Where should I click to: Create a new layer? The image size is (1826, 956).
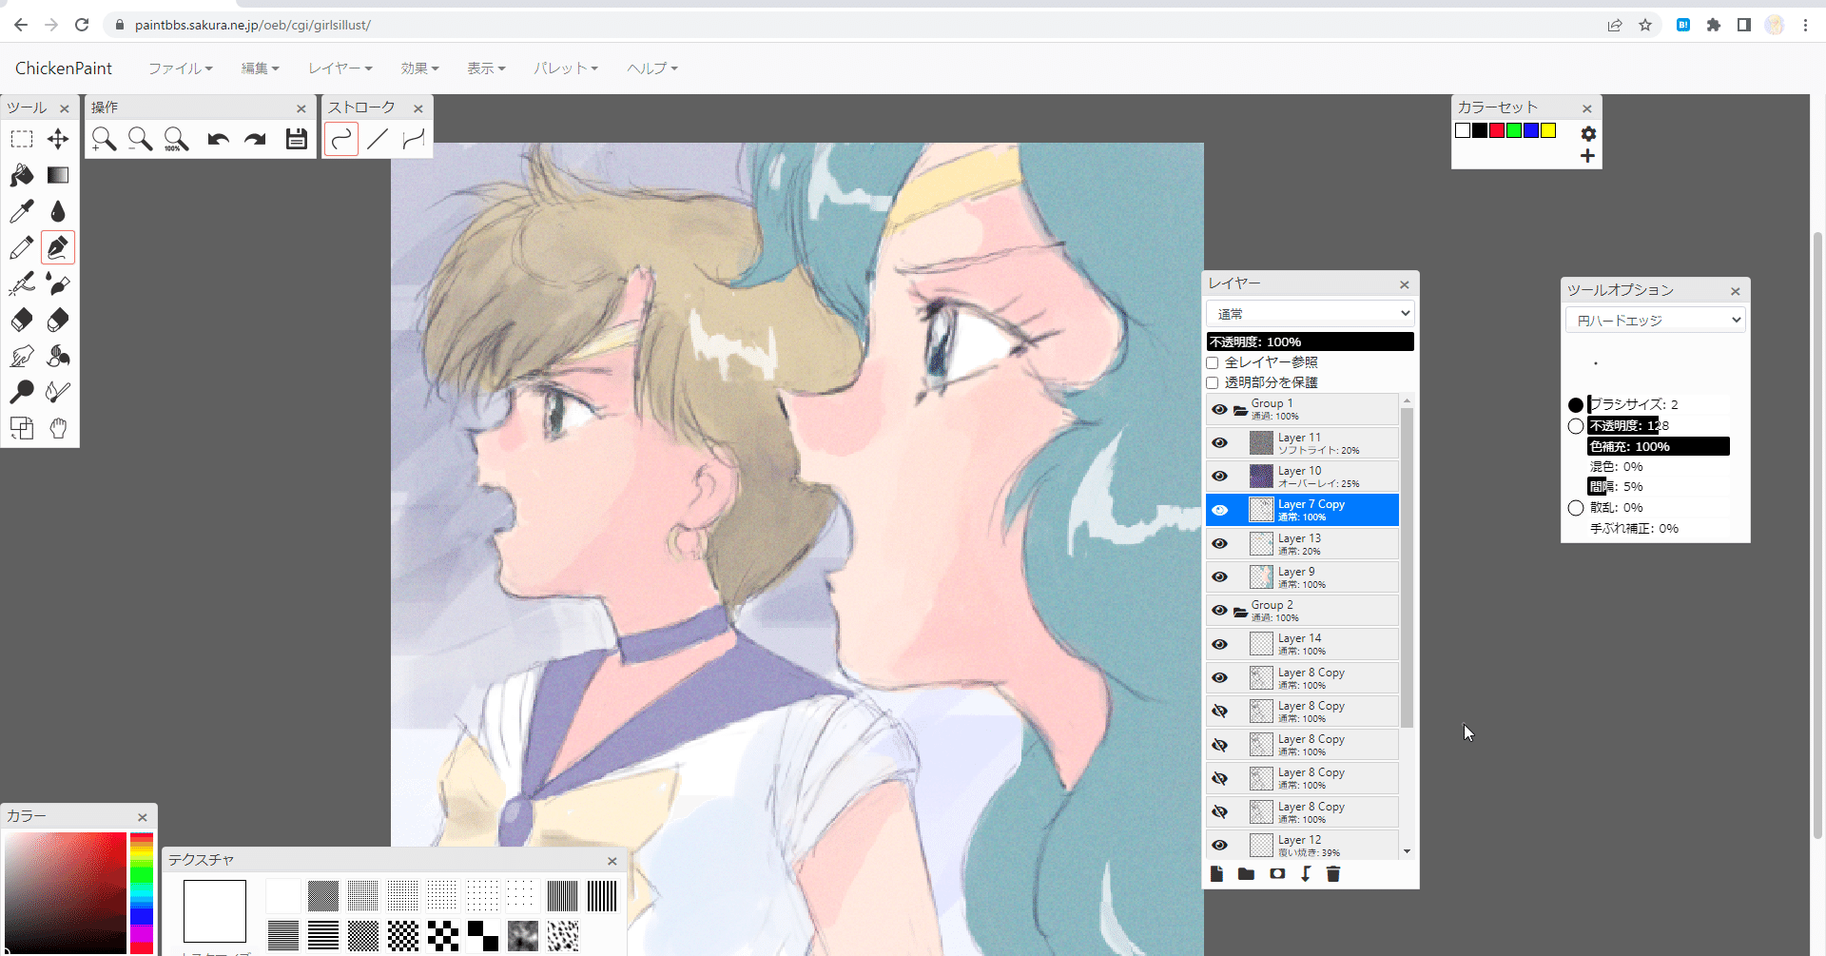tap(1216, 874)
